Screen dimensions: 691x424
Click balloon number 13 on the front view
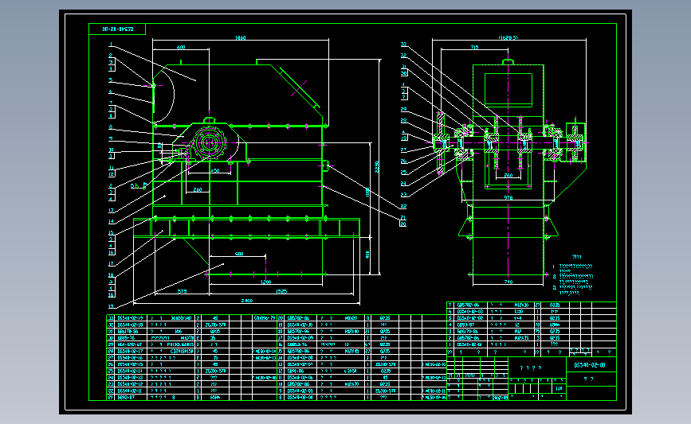111,211
